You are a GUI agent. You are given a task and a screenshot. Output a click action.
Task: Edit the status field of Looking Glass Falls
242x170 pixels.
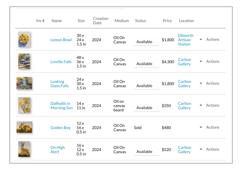point(147,86)
